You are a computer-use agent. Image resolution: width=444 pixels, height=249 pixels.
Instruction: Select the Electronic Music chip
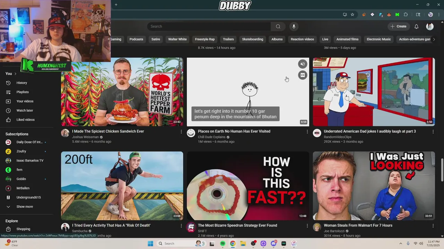coord(379,39)
